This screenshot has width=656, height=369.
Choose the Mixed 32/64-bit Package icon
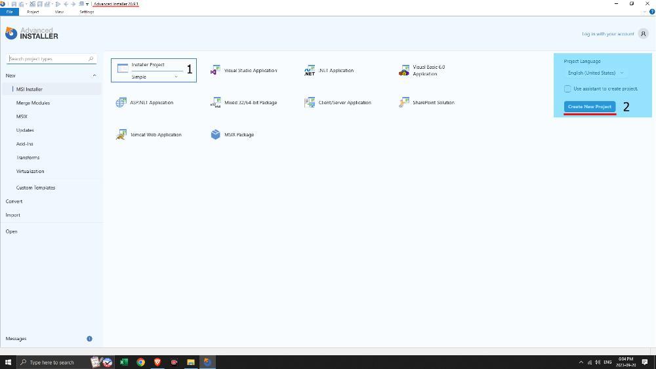(x=215, y=102)
